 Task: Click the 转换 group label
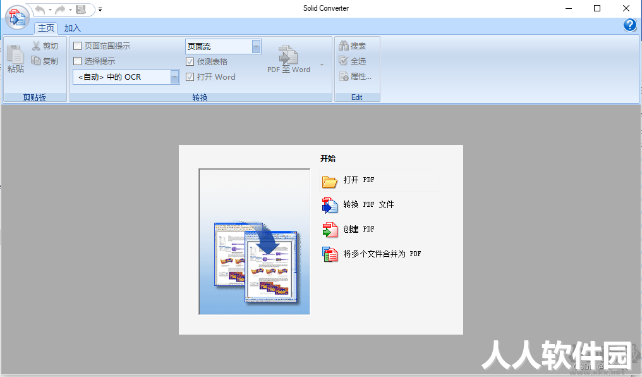(200, 97)
